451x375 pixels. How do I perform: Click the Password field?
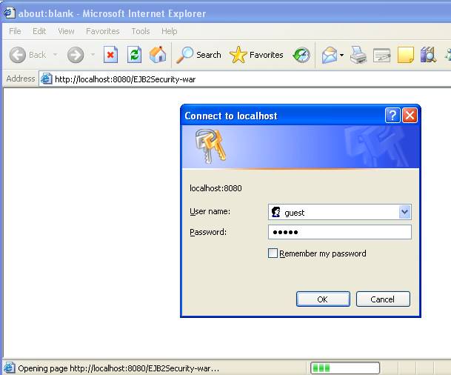click(340, 232)
